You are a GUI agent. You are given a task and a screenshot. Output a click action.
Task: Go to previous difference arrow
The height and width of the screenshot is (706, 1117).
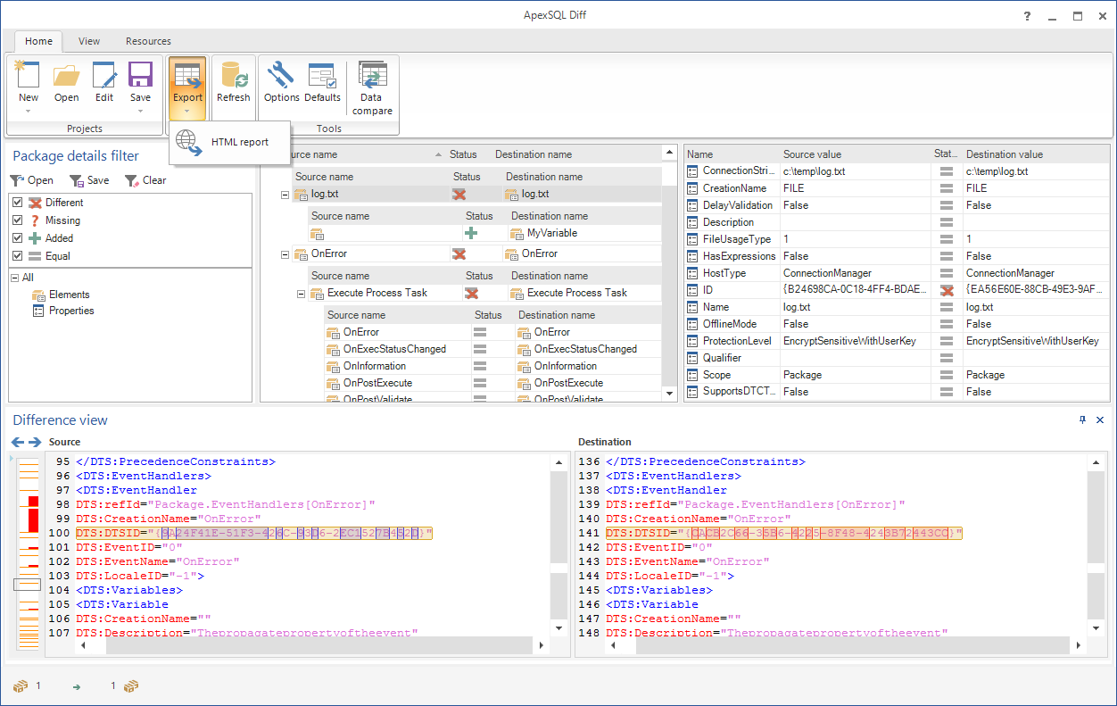(x=18, y=443)
